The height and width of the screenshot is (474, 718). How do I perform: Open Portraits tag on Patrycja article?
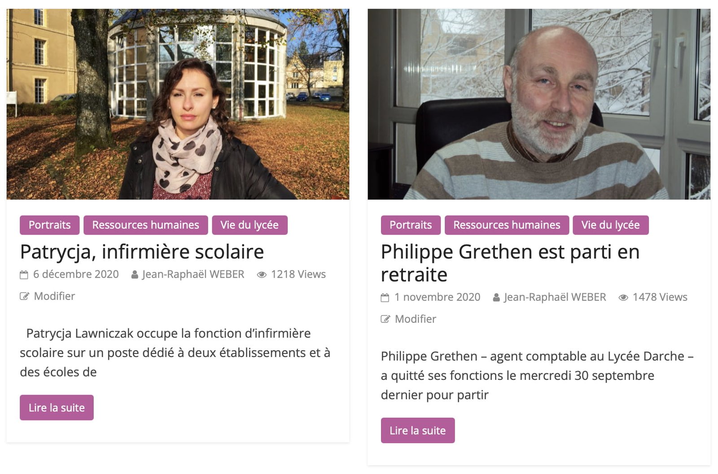point(49,225)
